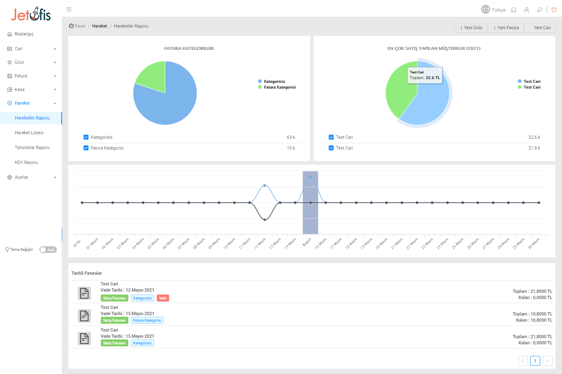The height and width of the screenshot is (374, 562).
Task: Open document icon of 10,8000 TL invoice
Action: point(84,316)
